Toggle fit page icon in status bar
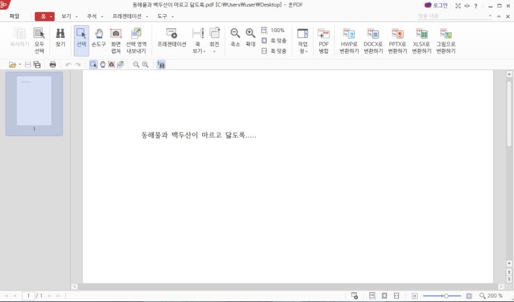The width and height of the screenshot is (514, 302). tap(384, 296)
